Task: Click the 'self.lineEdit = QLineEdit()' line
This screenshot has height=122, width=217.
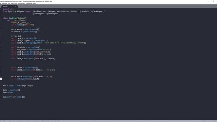Action: pyautogui.click(x=26, y=47)
